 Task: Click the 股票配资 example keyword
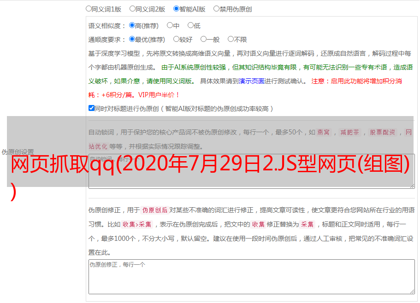[x=383, y=132]
